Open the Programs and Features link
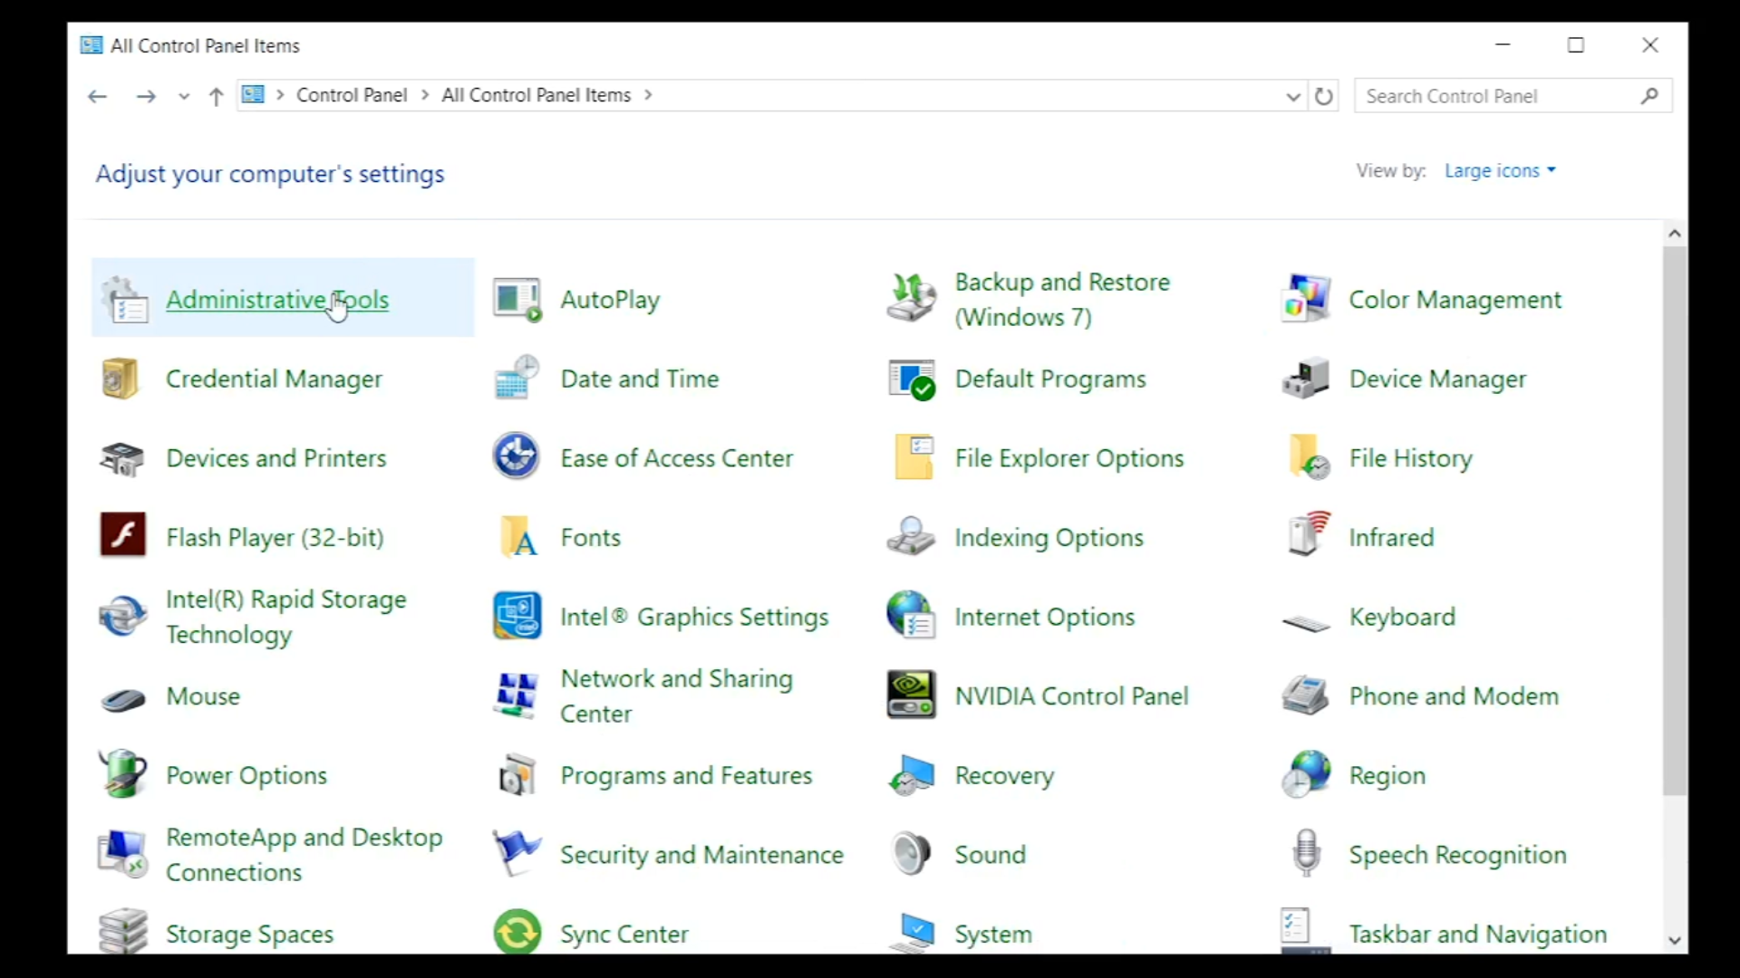 point(686,775)
